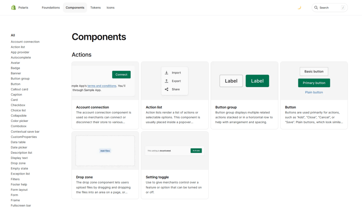Open the Action list card title
Viewport: 362px width, 208px height.
click(x=154, y=107)
